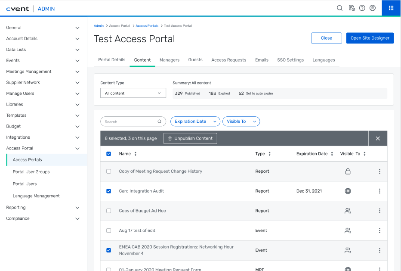
Task: Click the Unpublish Content button
Action: point(190,138)
